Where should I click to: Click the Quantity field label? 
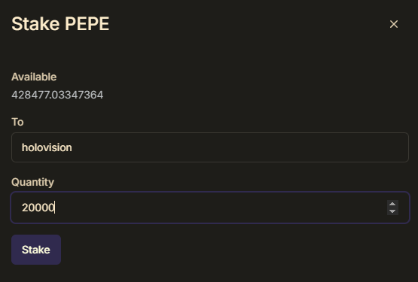32,182
